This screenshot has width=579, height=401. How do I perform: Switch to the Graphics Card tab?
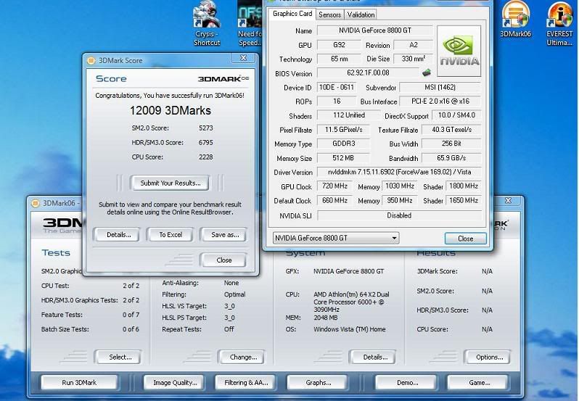point(292,14)
